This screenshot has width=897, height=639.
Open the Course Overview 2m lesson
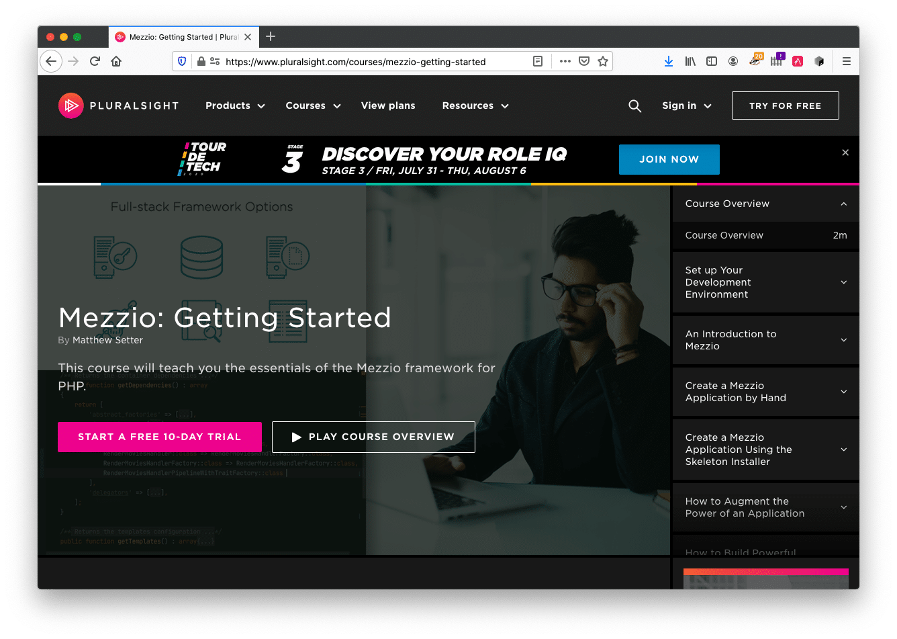(766, 235)
